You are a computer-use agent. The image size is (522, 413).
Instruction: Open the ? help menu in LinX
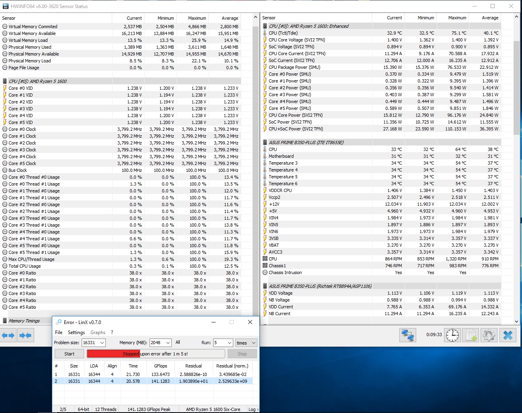(112, 332)
